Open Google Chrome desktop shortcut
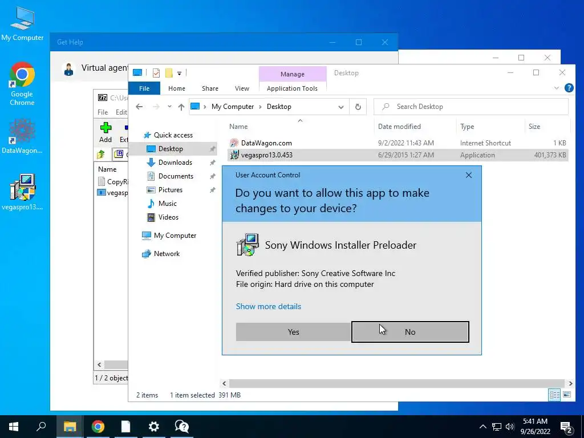This screenshot has width=584, height=438. point(22,84)
